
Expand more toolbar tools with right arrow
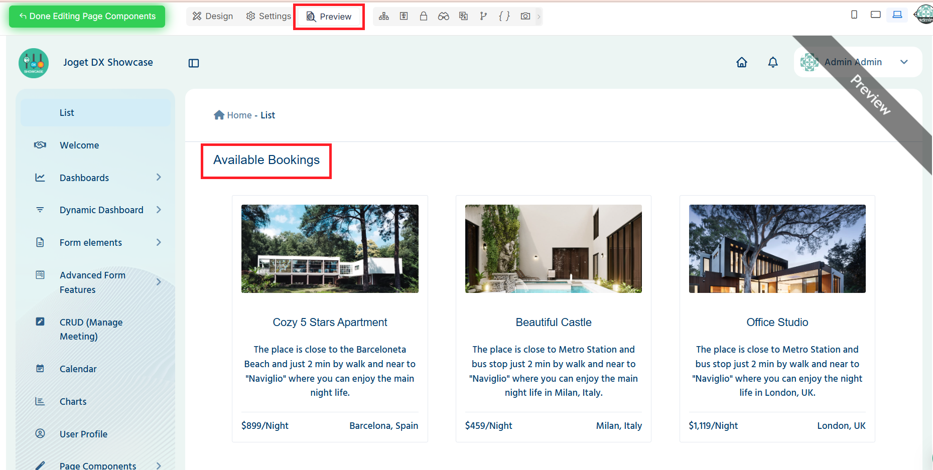pos(539,17)
